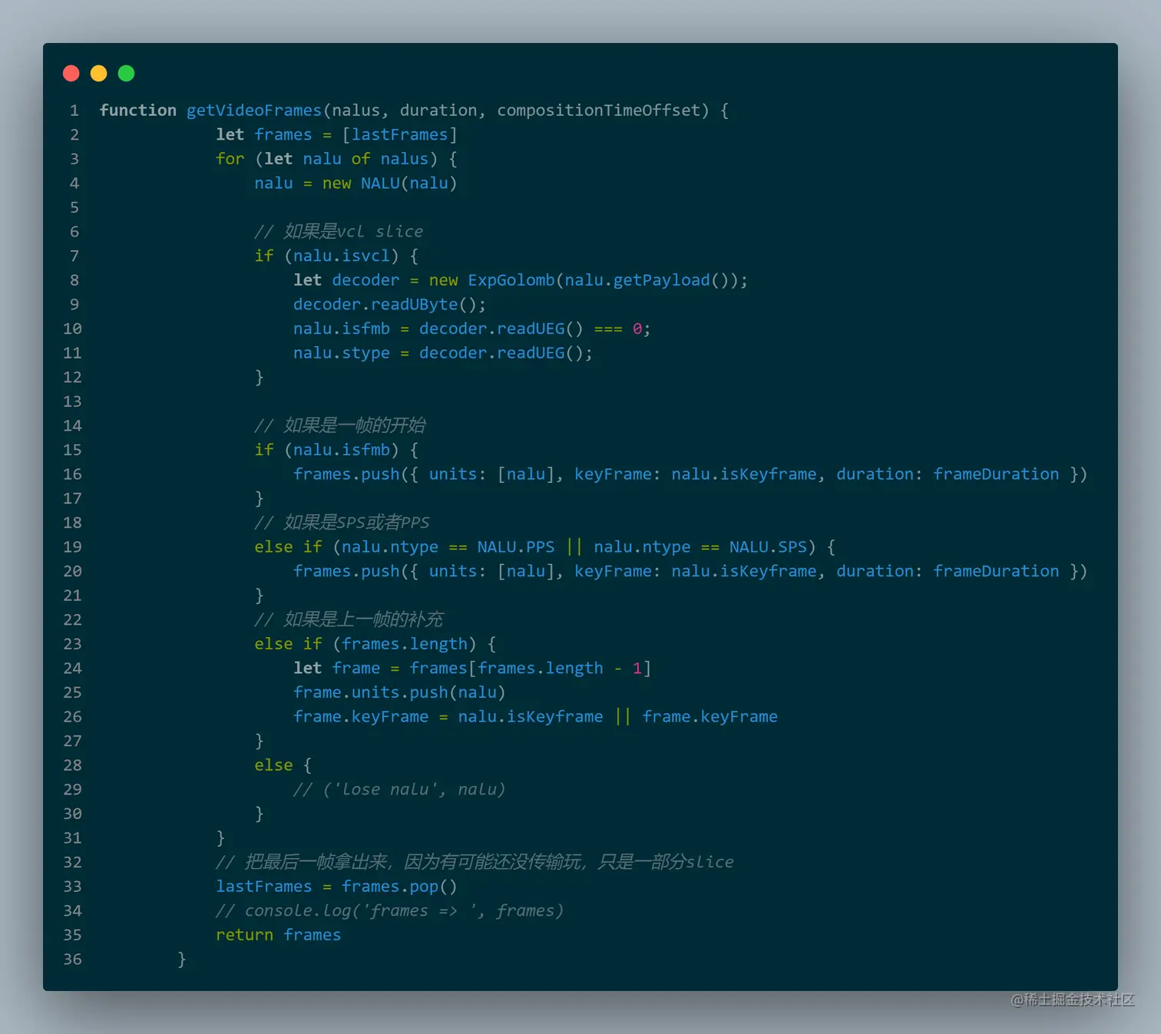
Task: Select NALU.PPS token on line 19
Action: (515, 547)
